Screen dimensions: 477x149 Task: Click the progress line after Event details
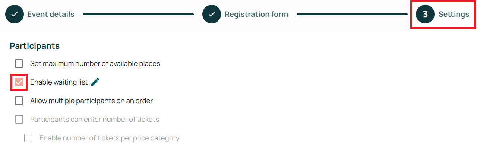[138, 15]
